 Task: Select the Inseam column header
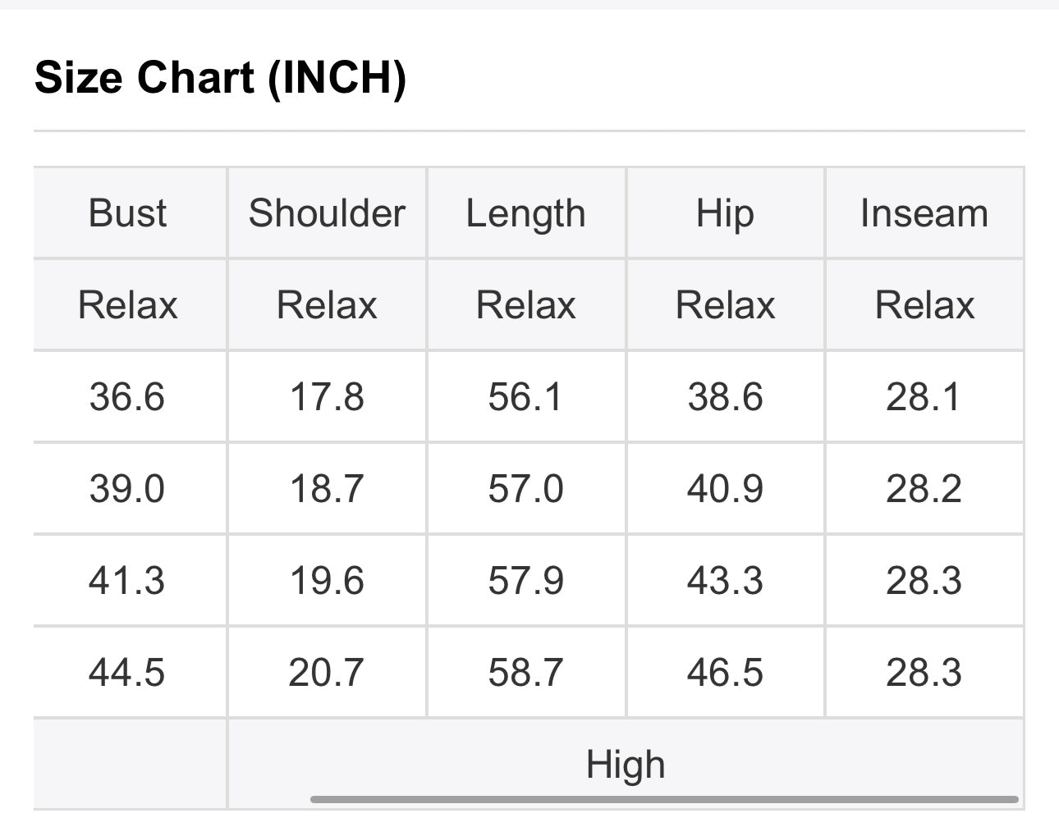[924, 213]
